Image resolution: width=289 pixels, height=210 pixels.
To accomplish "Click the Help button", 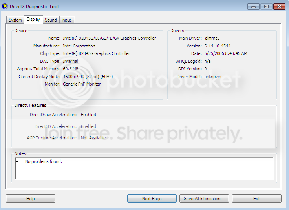I will coord(31,198).
